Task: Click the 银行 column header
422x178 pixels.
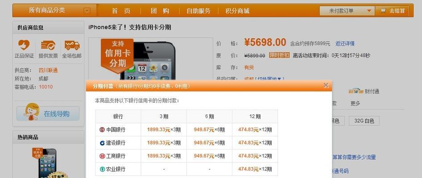Action: (118, 117)
